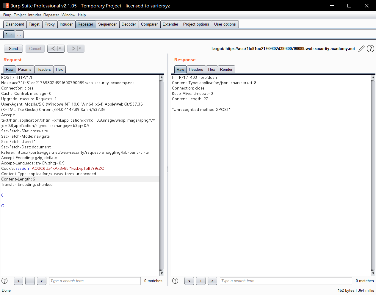This screenshot has height=295, width=376.
Task: Open the Help menu
Action: (x=82, y=15)
